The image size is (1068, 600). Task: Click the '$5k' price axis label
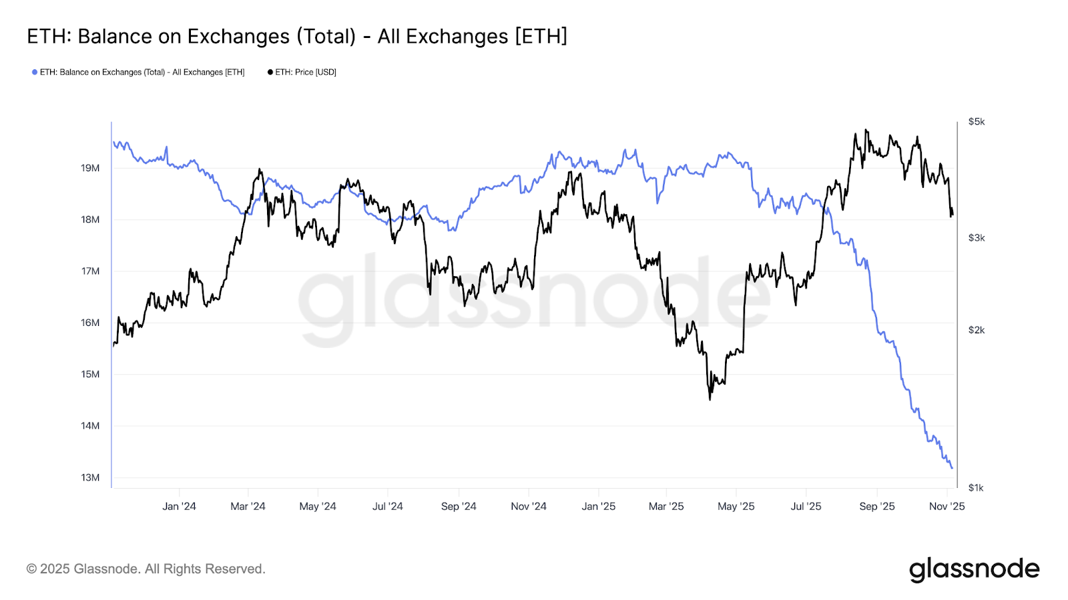point(977,122)
